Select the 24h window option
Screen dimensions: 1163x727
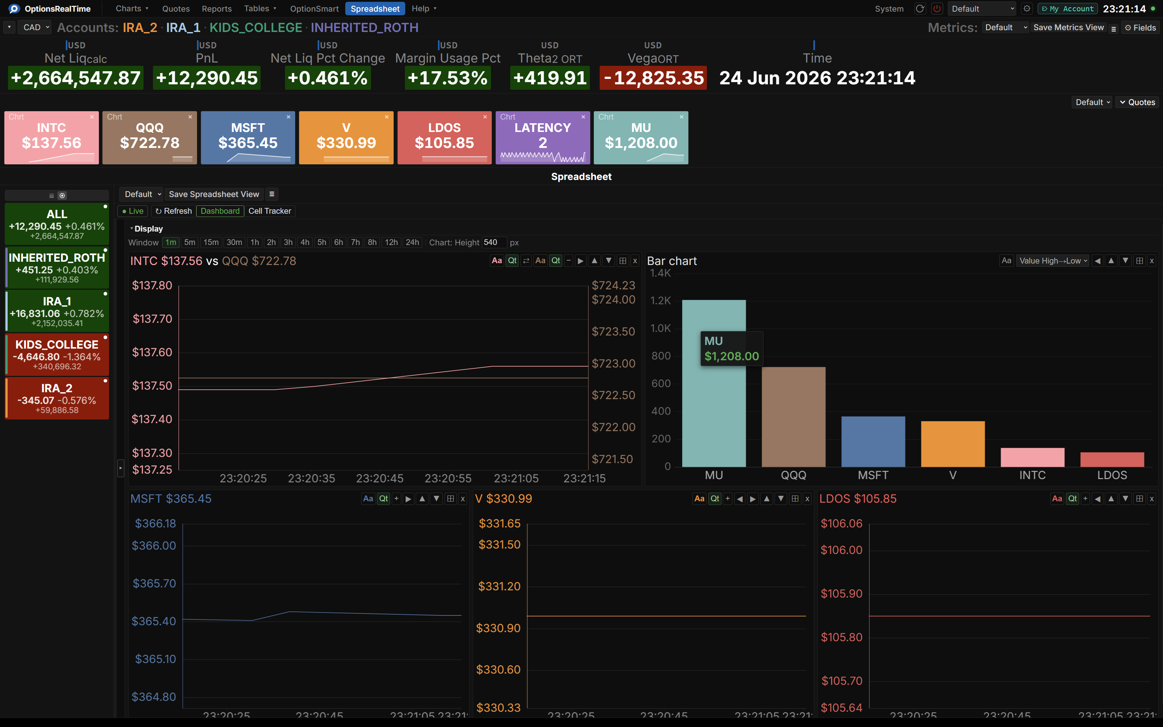(x=413, y=242)
